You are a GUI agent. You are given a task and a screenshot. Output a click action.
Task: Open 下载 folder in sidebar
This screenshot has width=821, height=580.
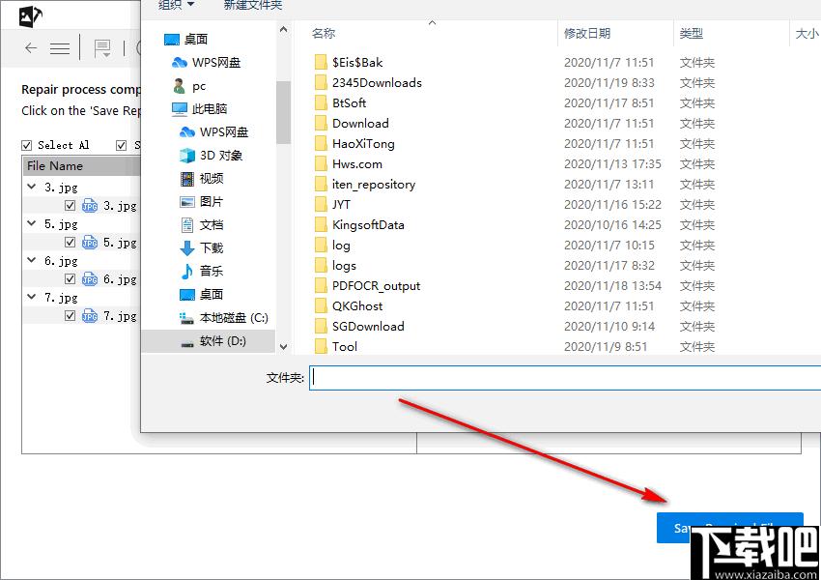click(x=202, y=247)
